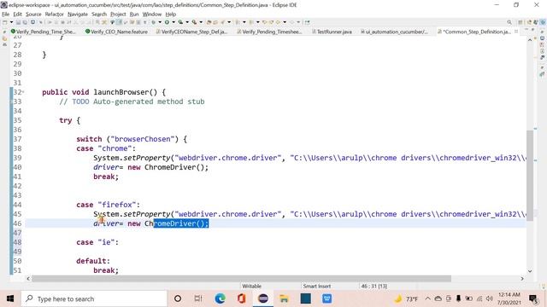
Task: Switch to ui_automation_cucumber/ tab
Action: [x=394, y=32]
